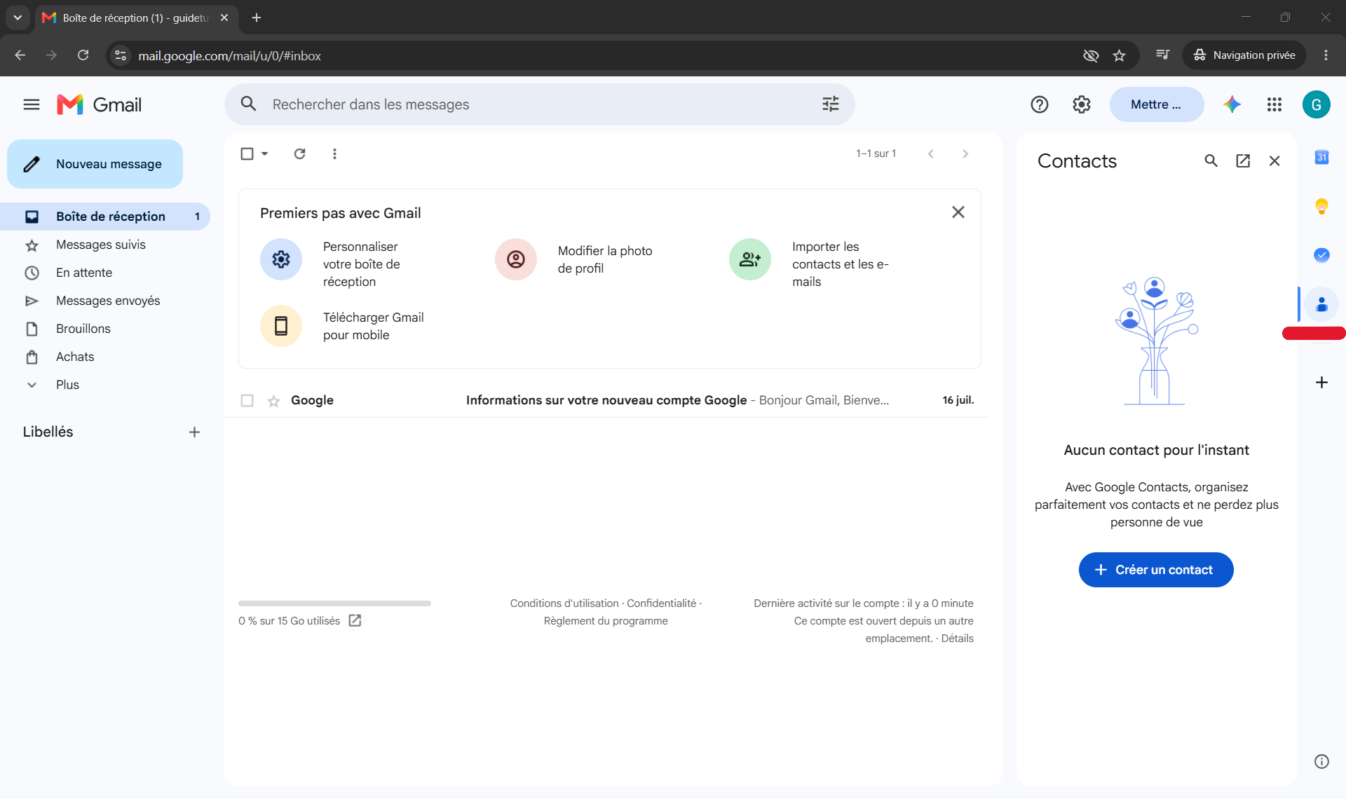Open advanced search options filter icon
Image resolution: width=1346 pixels, height=799 pixels.
831,104
